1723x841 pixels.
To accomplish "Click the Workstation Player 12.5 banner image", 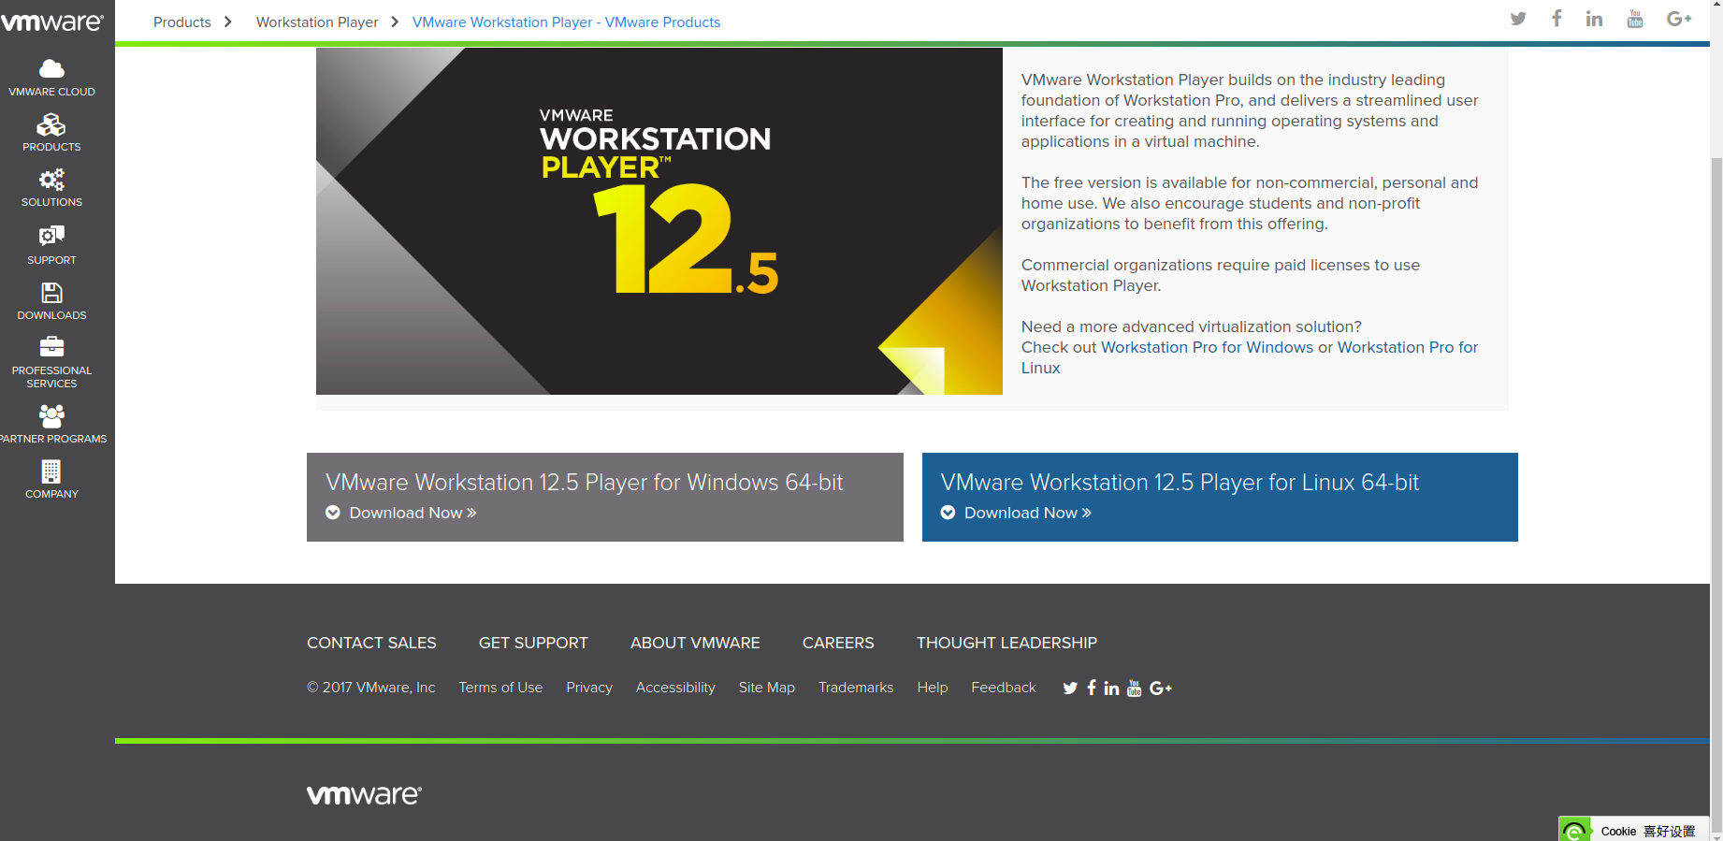I will pos(659,221).
